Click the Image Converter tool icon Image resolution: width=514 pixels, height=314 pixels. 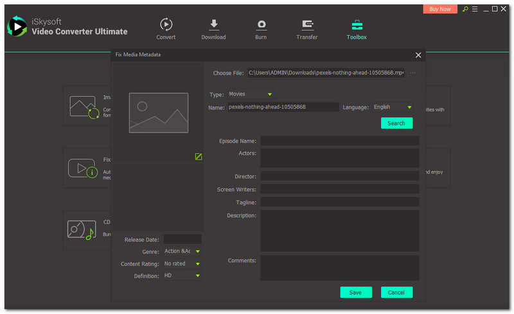pos(82,107)
